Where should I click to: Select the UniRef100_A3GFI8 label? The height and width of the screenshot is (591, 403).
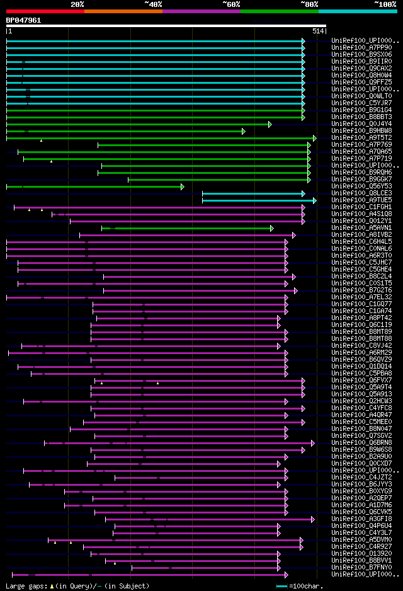click(x=361, y=519)
